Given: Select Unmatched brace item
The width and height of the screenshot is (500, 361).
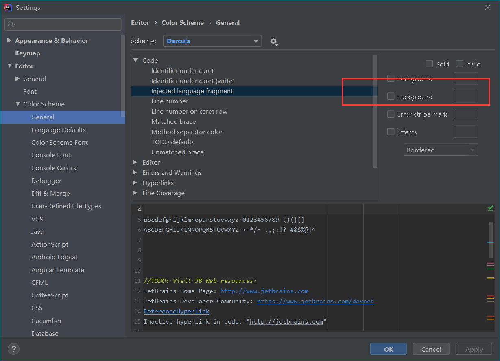Looking at the screenshot, I should click(x=177, y=152).
